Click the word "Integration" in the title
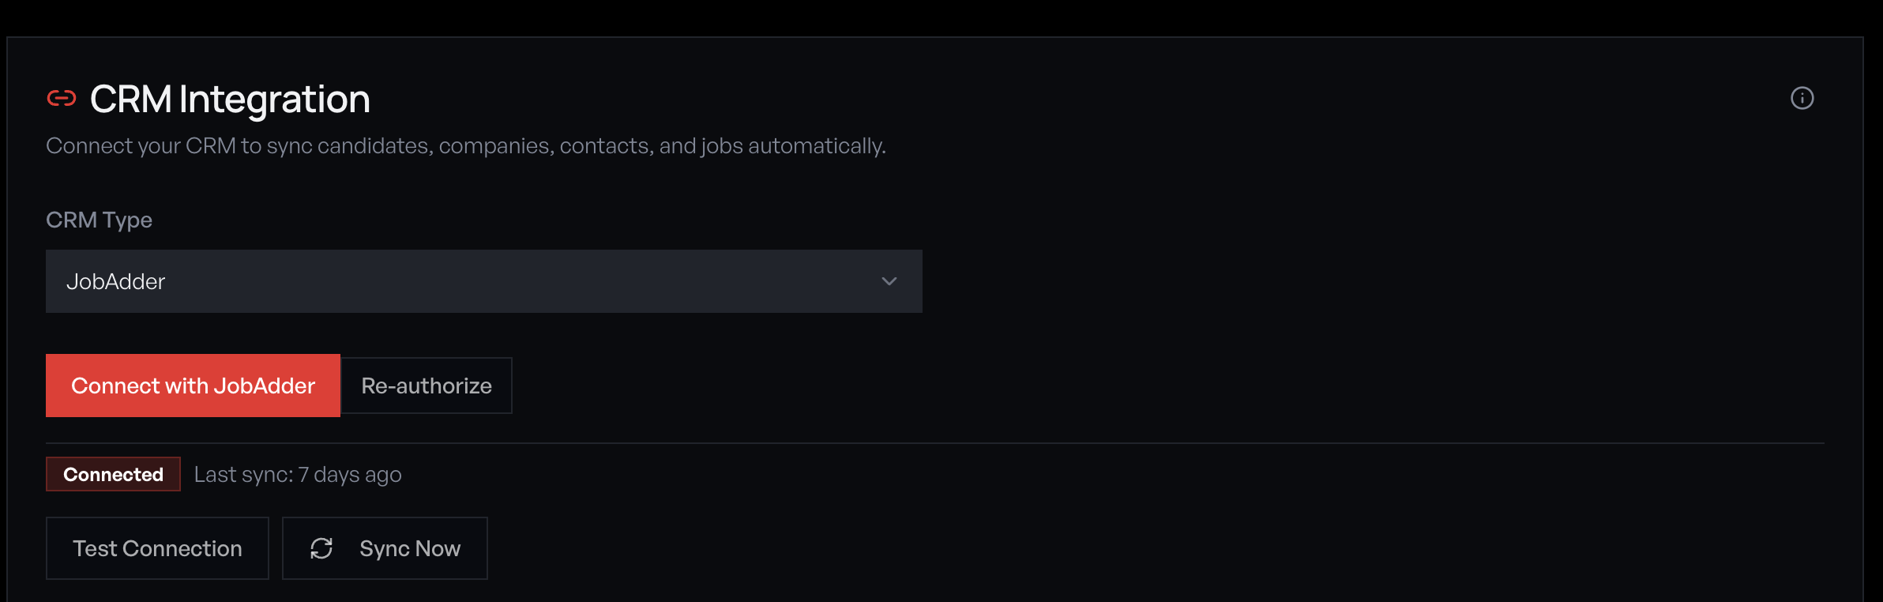The image size is (1883, 602). [275, 100]
